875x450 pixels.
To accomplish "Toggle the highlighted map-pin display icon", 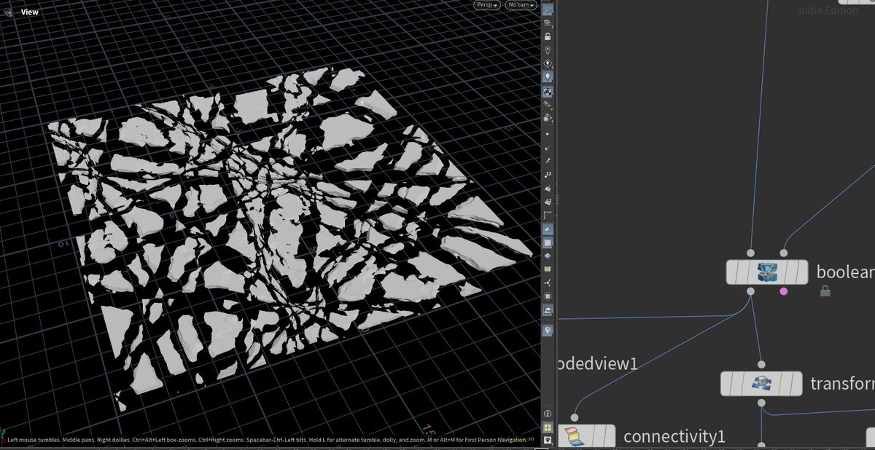I will [x=548, y=330].
